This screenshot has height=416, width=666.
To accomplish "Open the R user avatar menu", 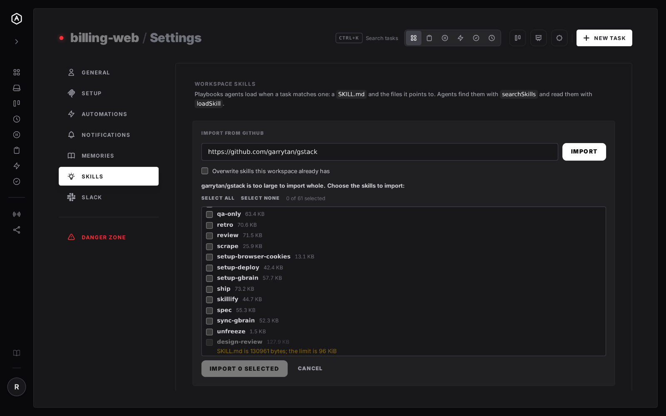I will [17, 387].
